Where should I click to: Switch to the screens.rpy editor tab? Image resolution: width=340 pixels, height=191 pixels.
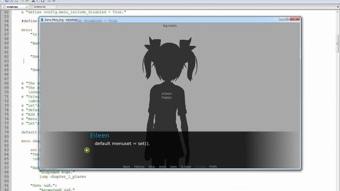[x=40, y=7]
